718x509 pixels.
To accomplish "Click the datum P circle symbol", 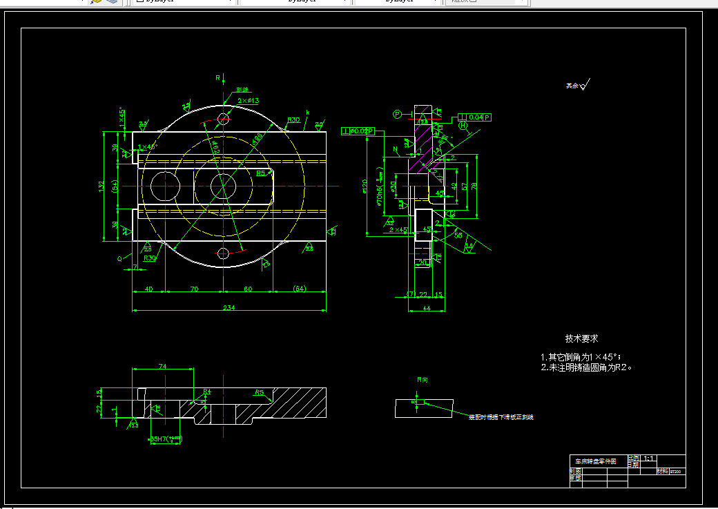I will [x=397, y=114].
